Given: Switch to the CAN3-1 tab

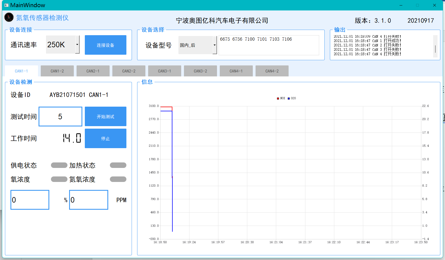Looking at the screenshot, I should (x=165, y=71).
